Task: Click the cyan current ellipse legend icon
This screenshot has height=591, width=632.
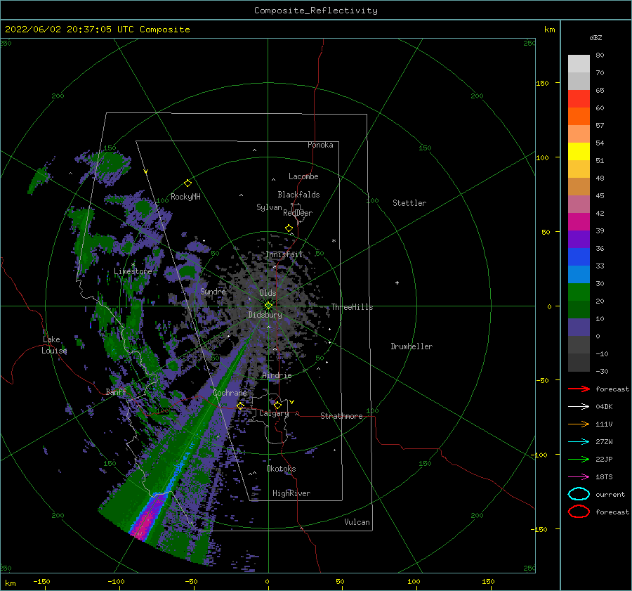Action: pyautogui.click(x=579, y=494)
